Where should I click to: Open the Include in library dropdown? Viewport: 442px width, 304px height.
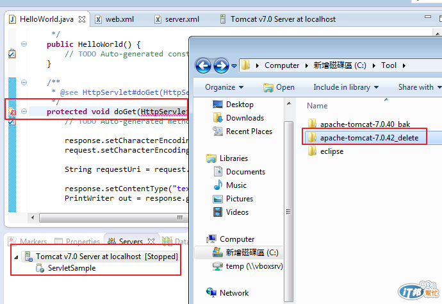click(x=346, y=87)
